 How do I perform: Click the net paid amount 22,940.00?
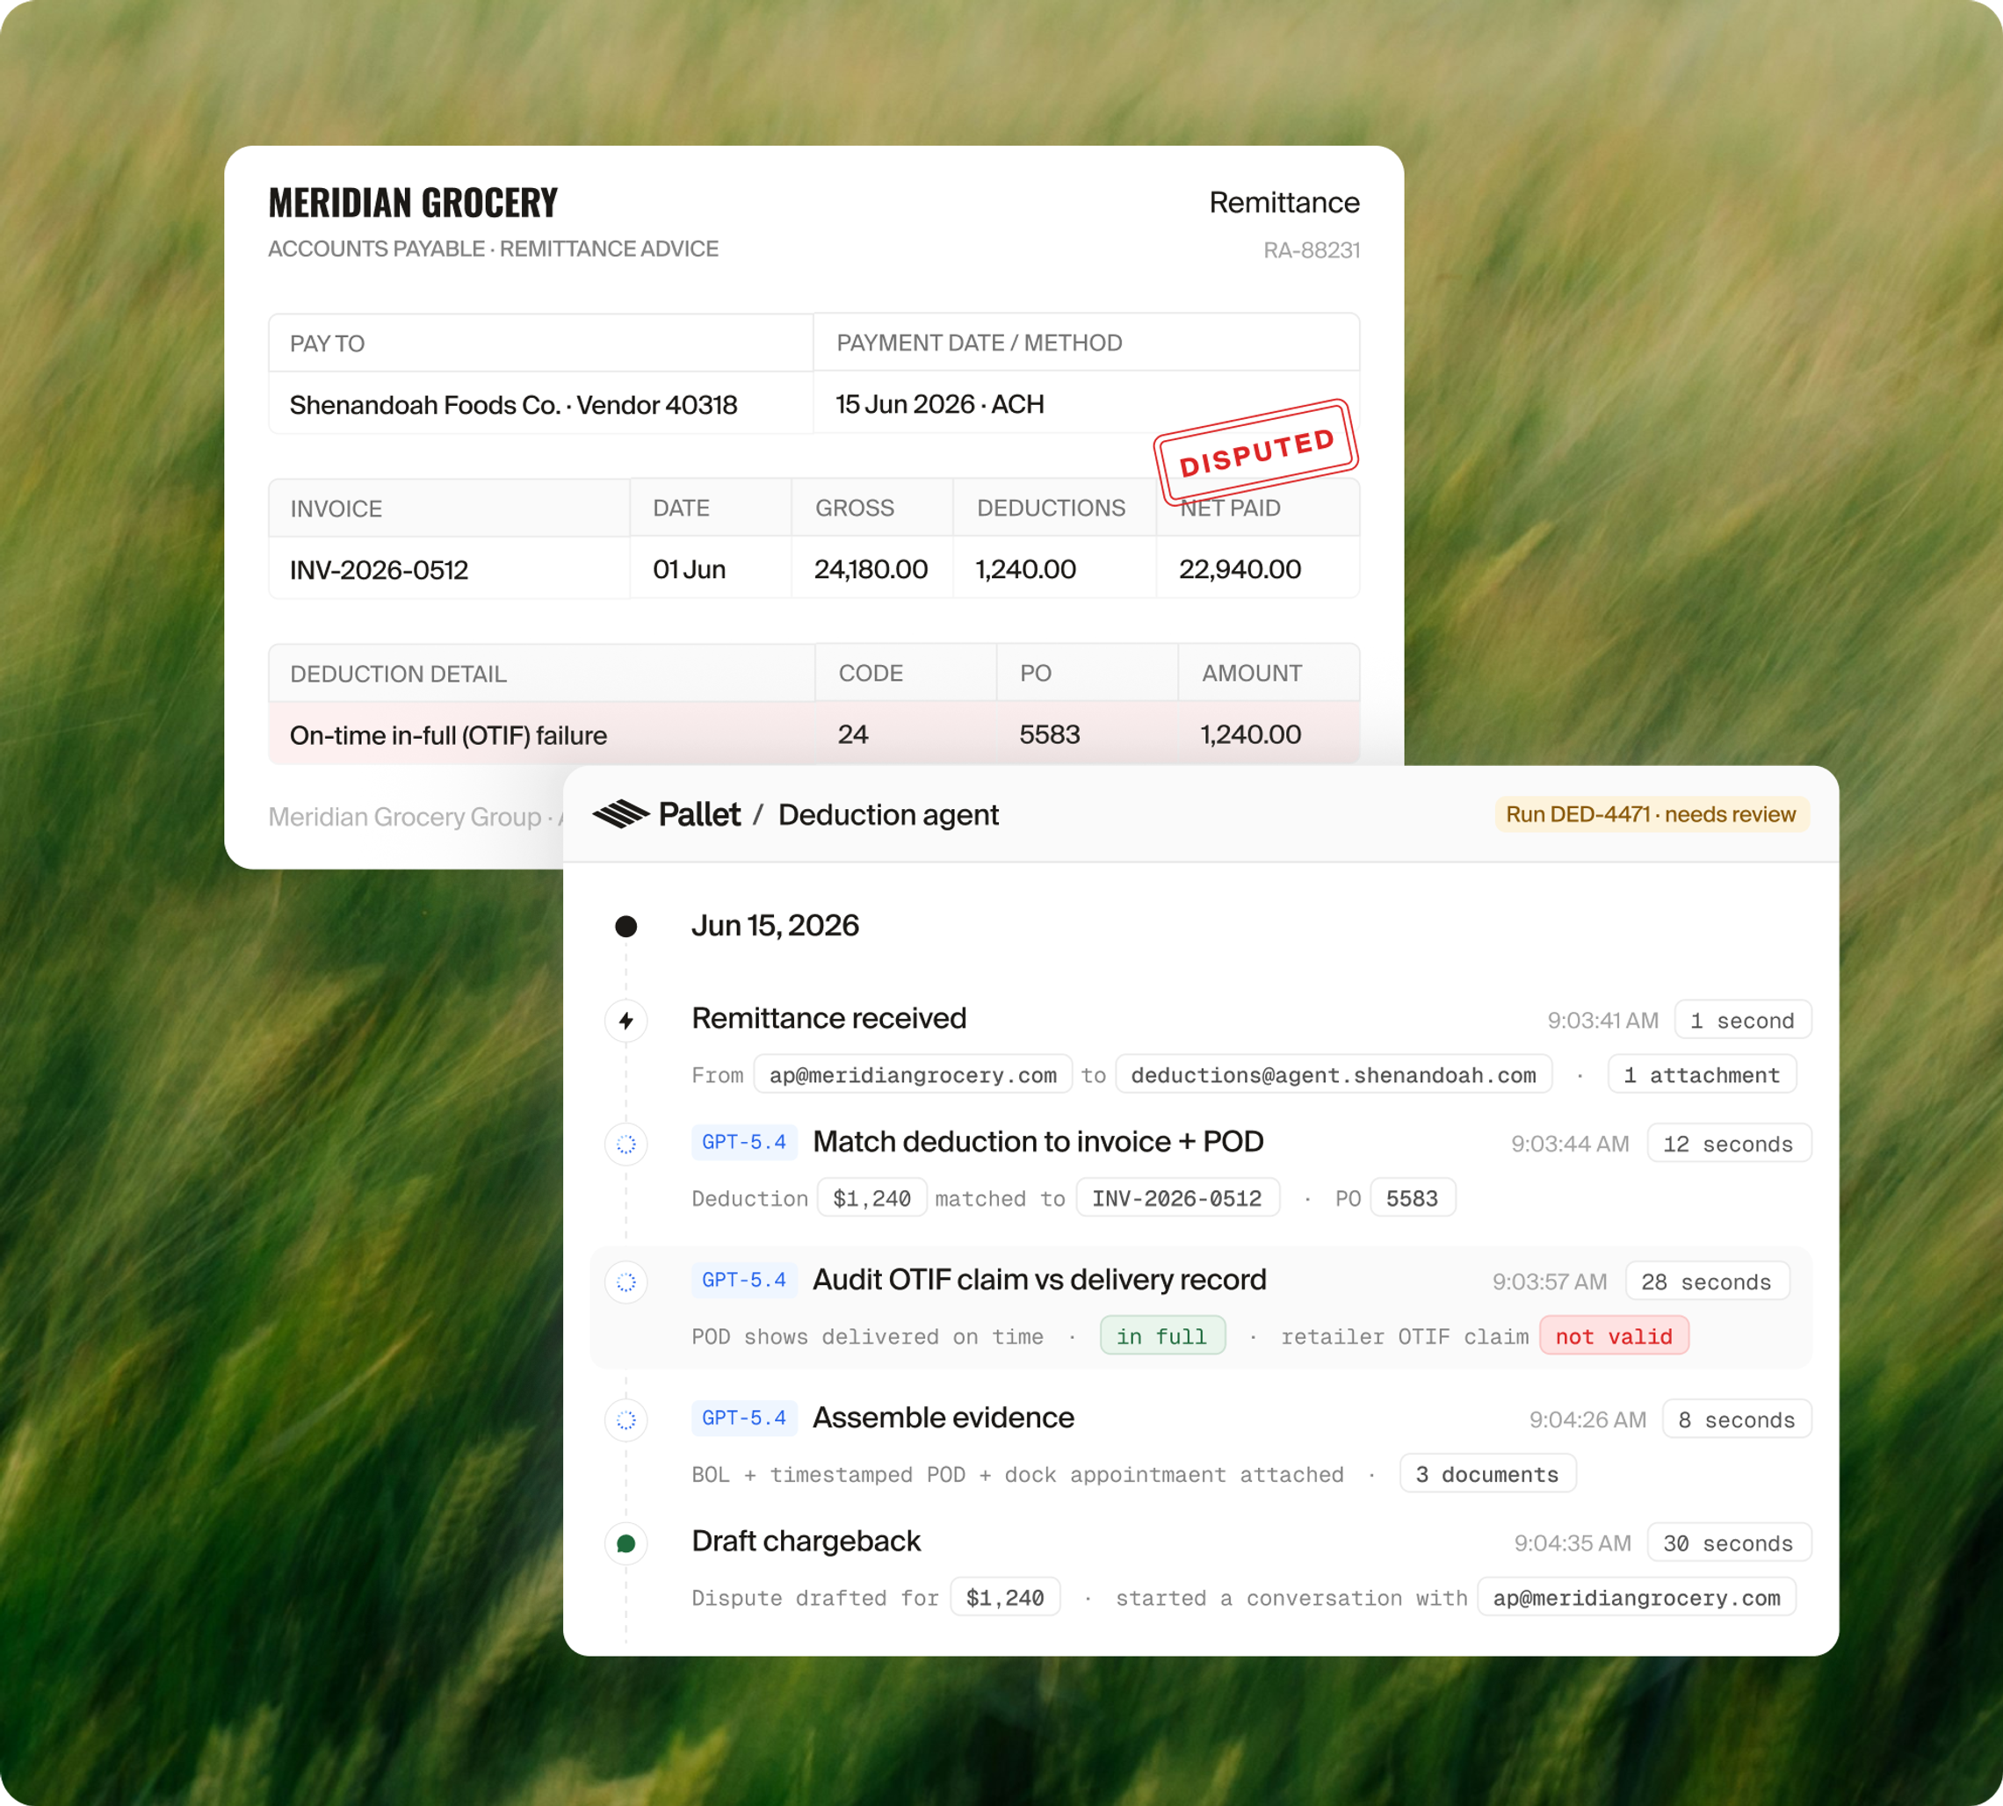click(1240, 569)
